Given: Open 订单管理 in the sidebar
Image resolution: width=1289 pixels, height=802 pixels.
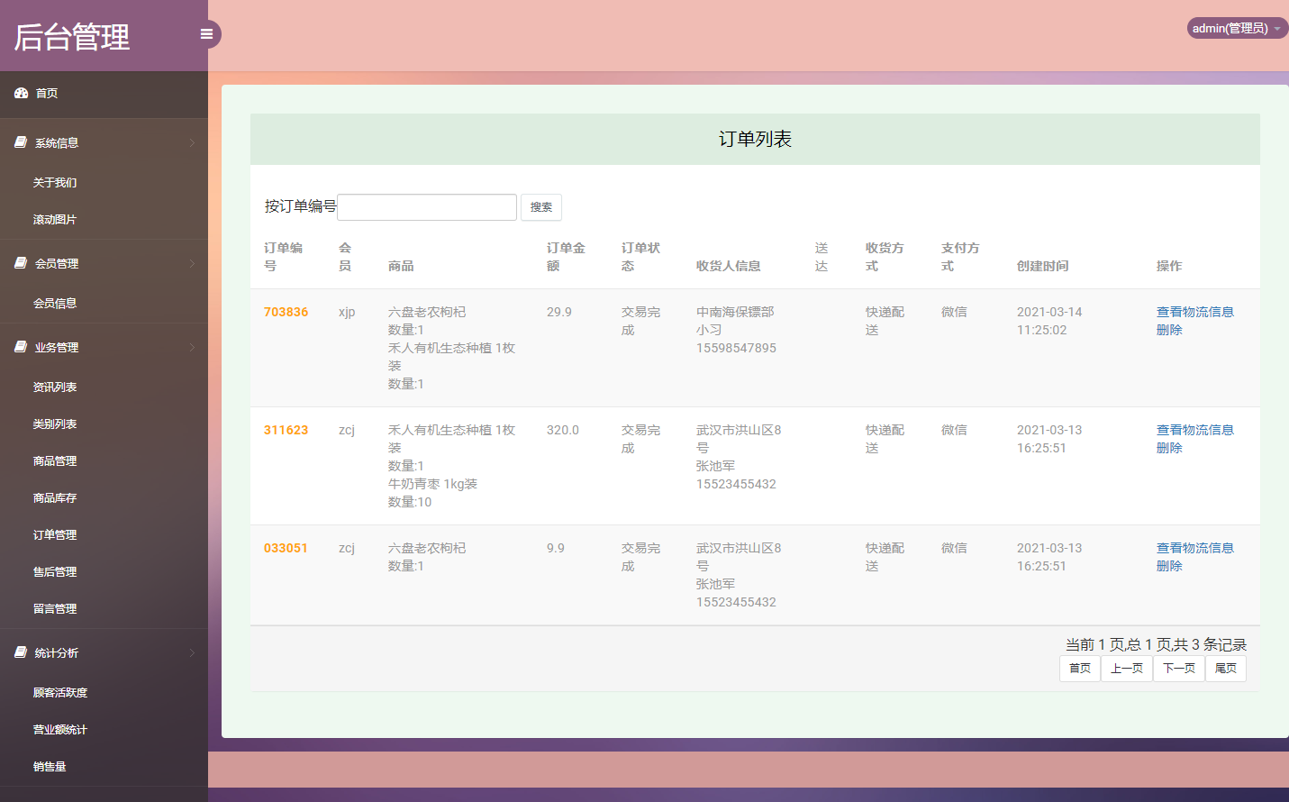Looking at the screenshot, I should coord(53,534).
